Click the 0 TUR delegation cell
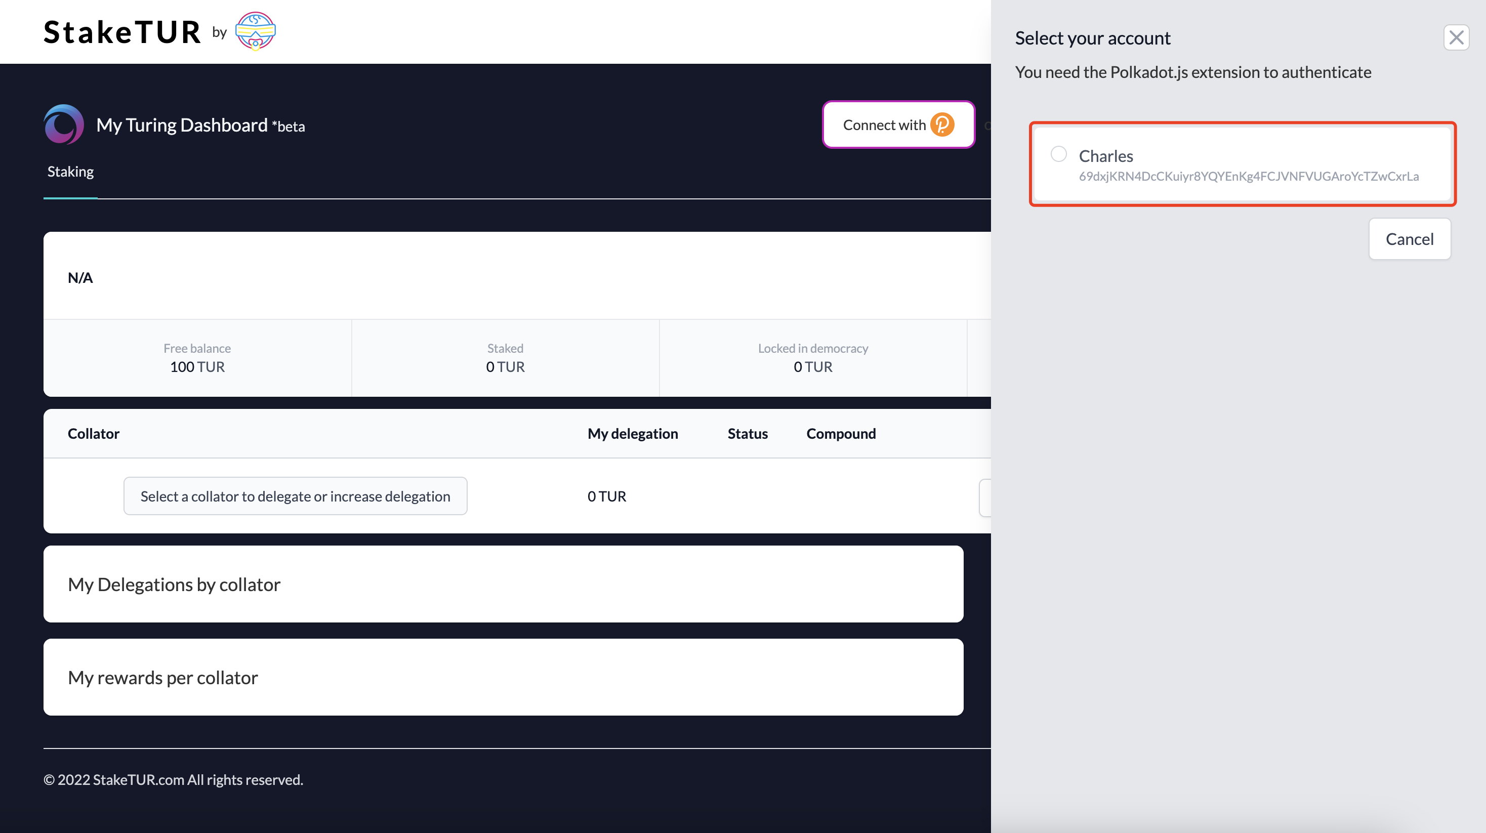 [606, 495]
